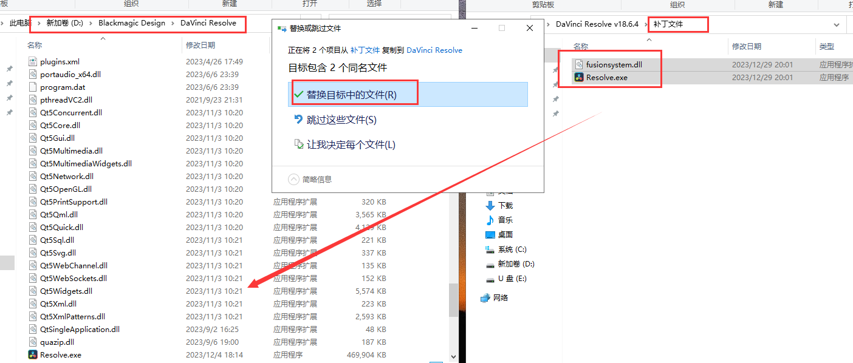The height and width of the screenshot is (363, 853).
Task: Click the blue undo-arrow icon beside 跳过这些文件
Action: pos(298,120)
